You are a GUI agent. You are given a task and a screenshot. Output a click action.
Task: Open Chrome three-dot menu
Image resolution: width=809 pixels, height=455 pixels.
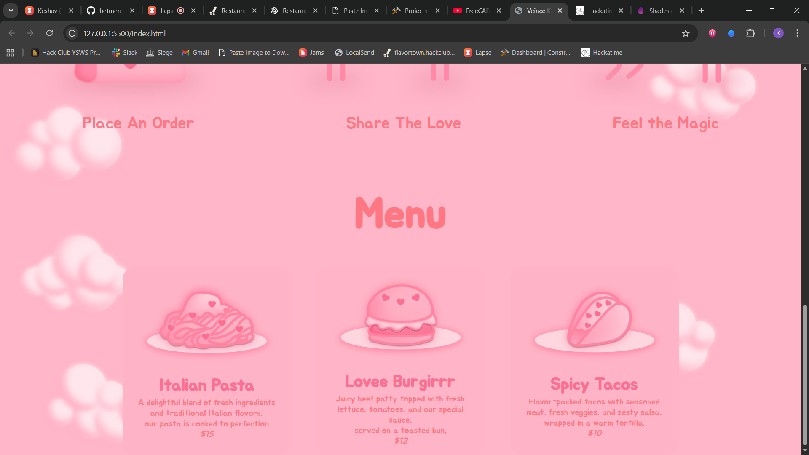(797, 33)
